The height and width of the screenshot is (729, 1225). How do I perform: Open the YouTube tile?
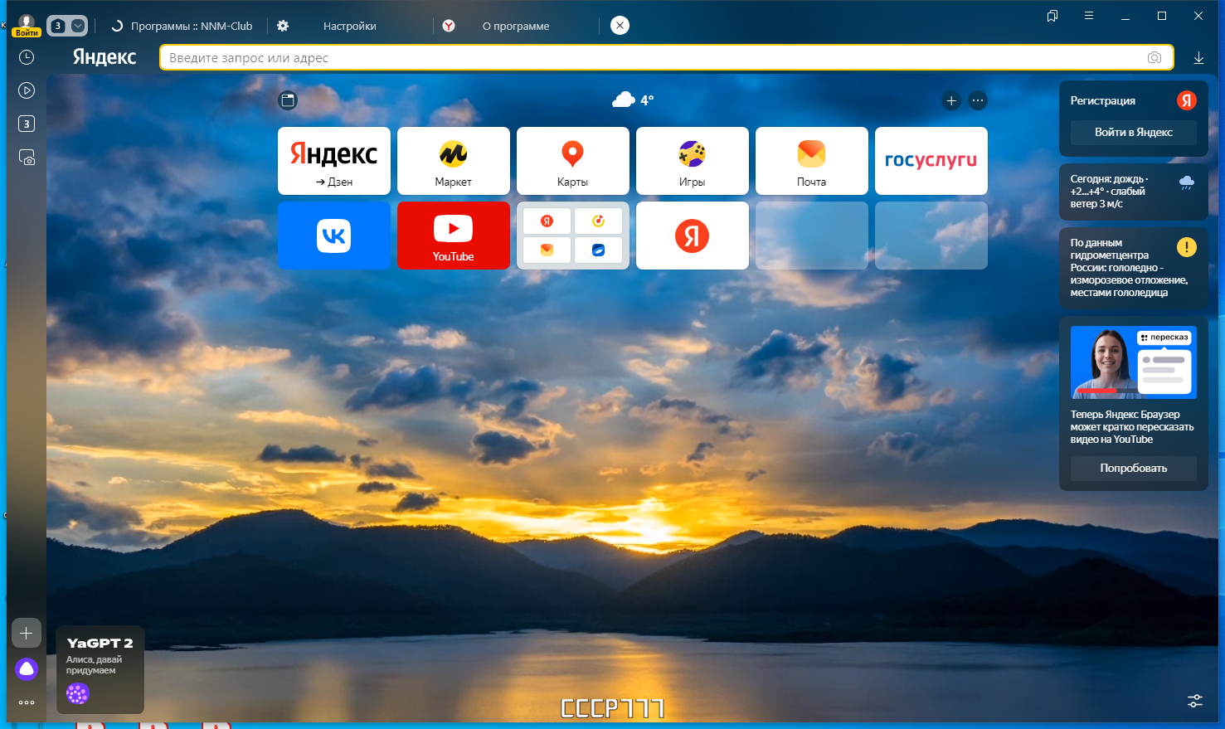[x=454, y=236]
